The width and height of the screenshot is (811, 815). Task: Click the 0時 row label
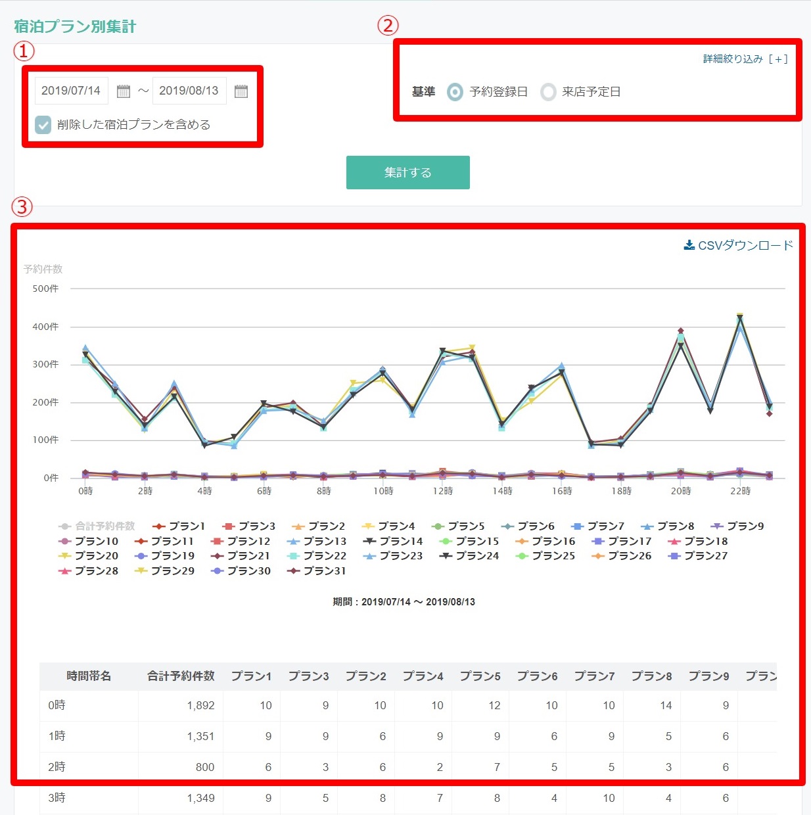tap(57, 705)
